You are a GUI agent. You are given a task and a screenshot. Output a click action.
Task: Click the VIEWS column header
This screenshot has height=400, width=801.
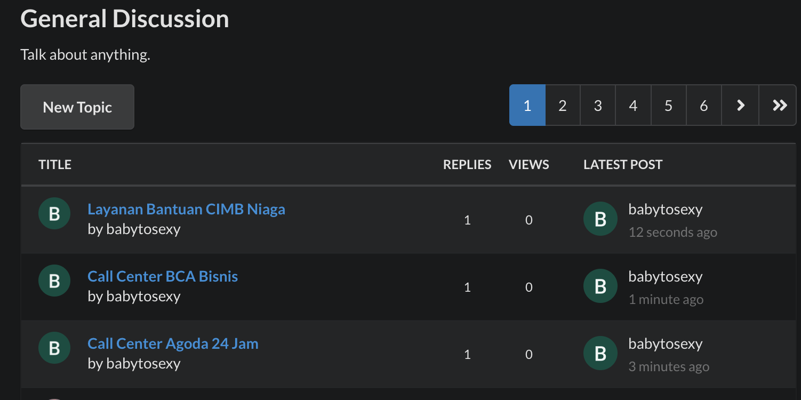click(529, 165)
